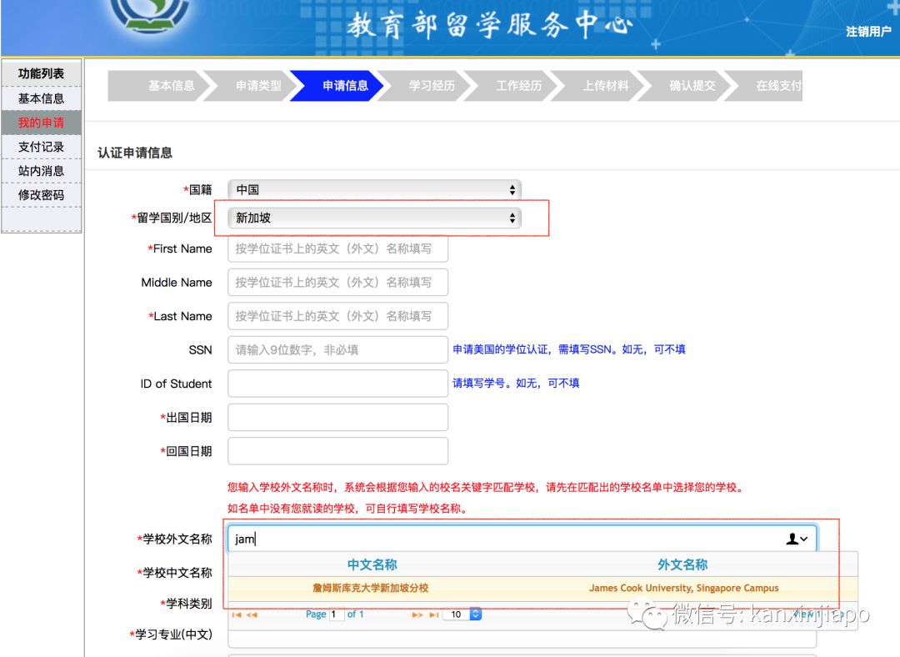Viewport: 900px width, 657px height.
Task: Click the 注销用户 logout link
Action: click(x=868, y=32)
